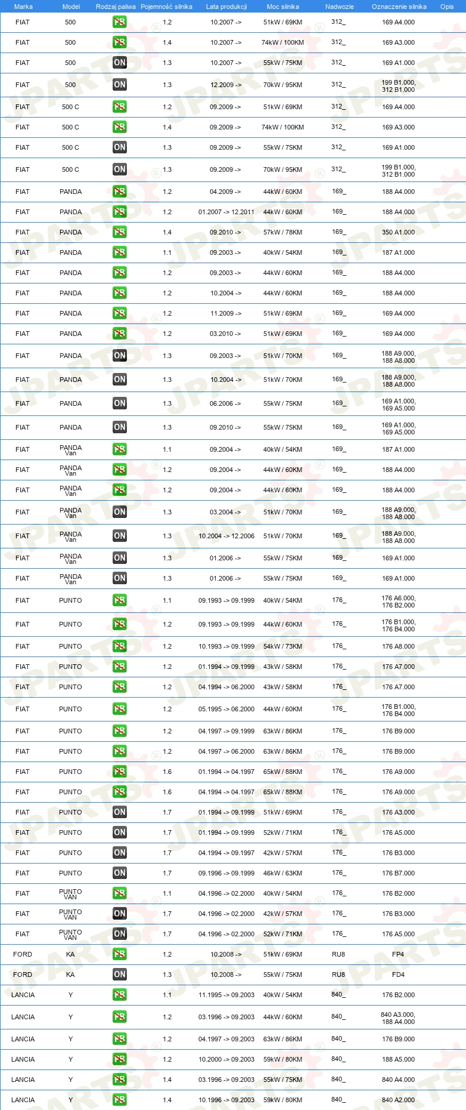Image resolution: width=466 pixels, height=1110 pixels.
Task: Click petrol icon for PANDA 1.1 09.2003 row
Action: click(120, 252)
